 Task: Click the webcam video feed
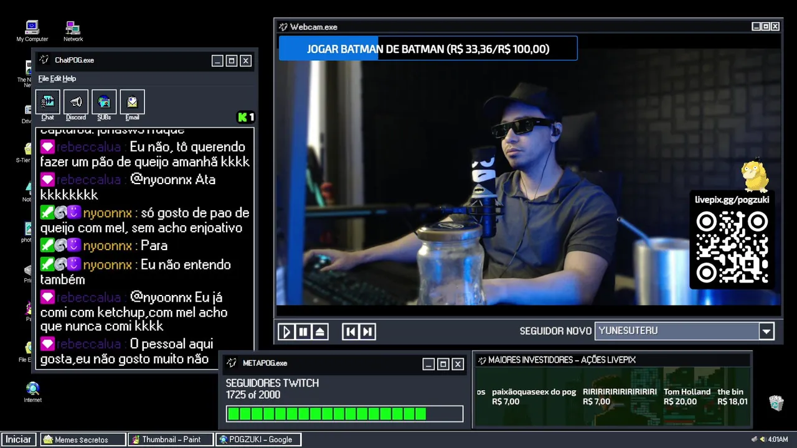pos(528,177)
